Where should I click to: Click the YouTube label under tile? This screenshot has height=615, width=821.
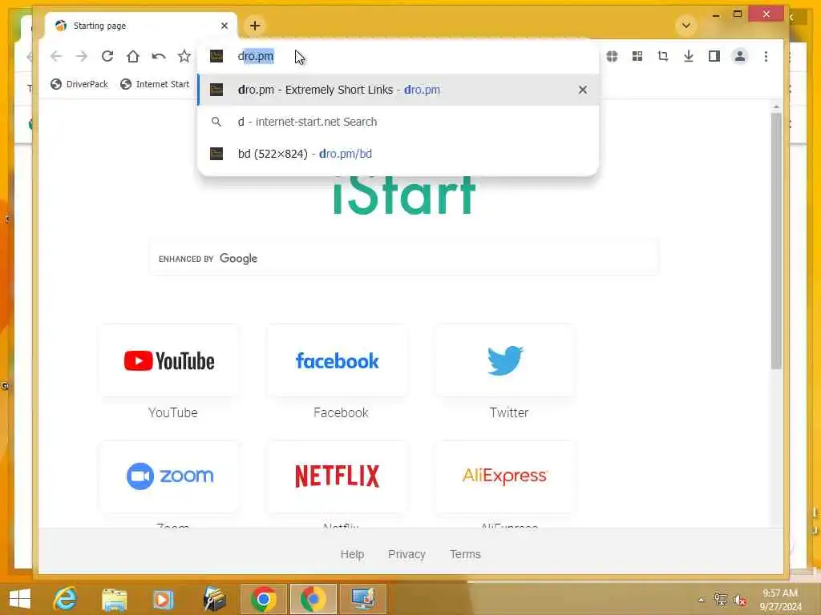coord(173,412)
